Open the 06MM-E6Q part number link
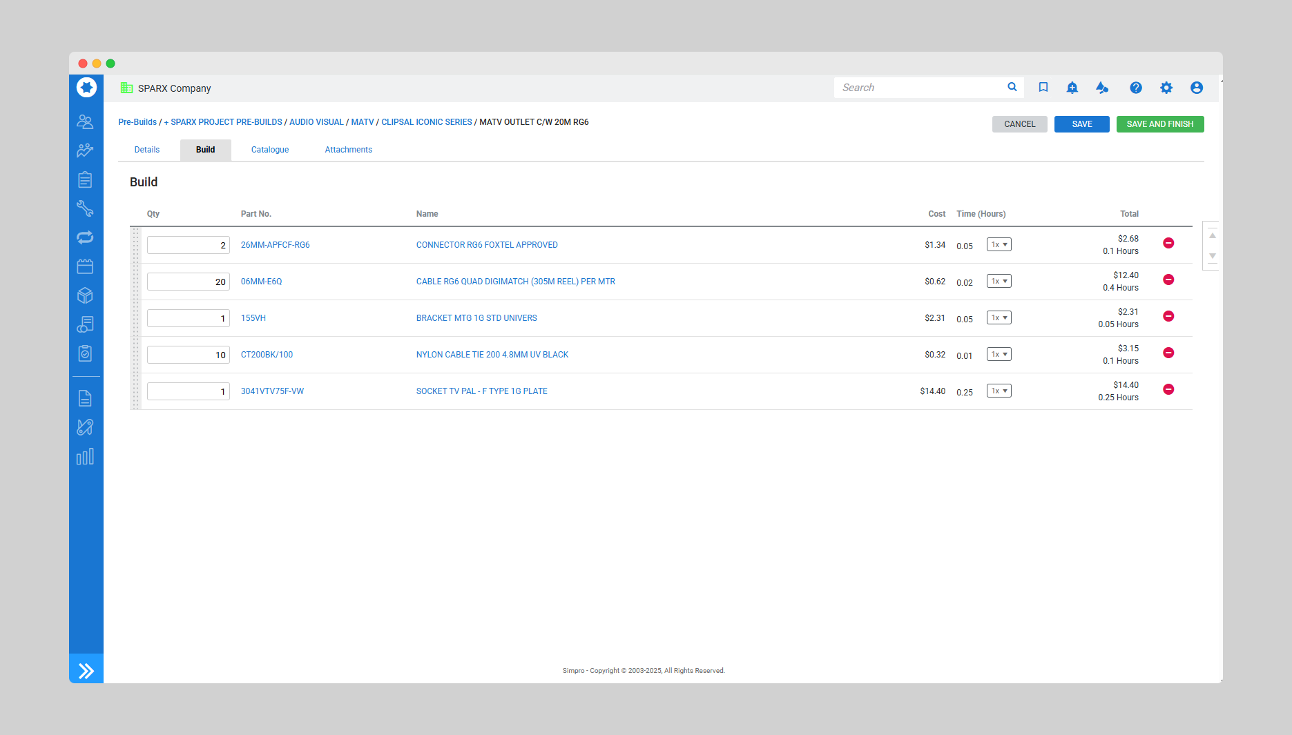 (261, 282)
